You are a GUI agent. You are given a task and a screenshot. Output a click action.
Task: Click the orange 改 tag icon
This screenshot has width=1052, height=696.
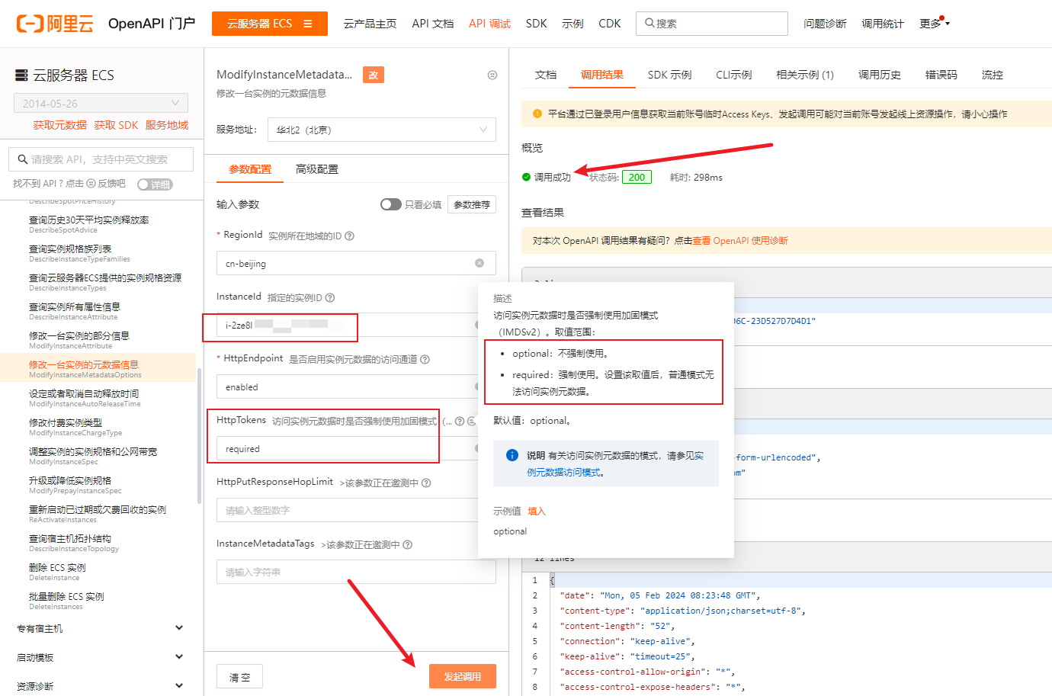tap(374, 75)
